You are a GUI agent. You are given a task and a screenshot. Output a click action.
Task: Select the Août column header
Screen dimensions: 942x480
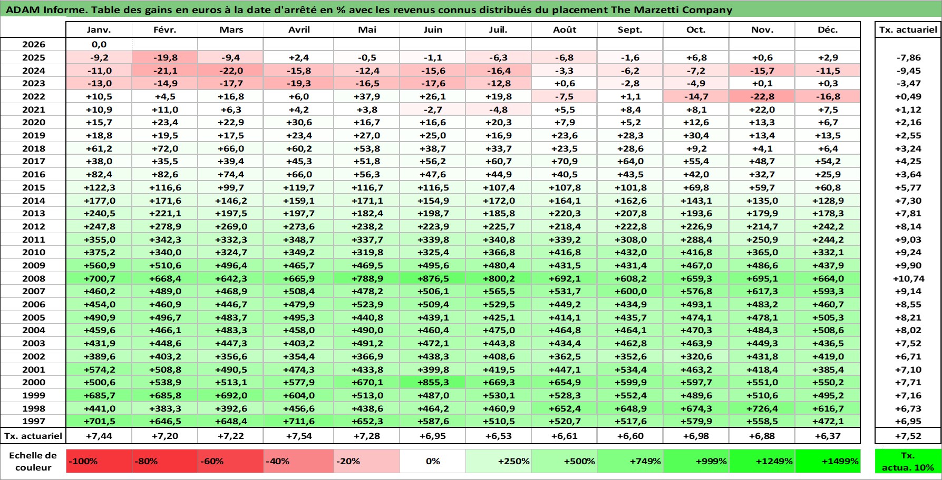tap(565, 30)
